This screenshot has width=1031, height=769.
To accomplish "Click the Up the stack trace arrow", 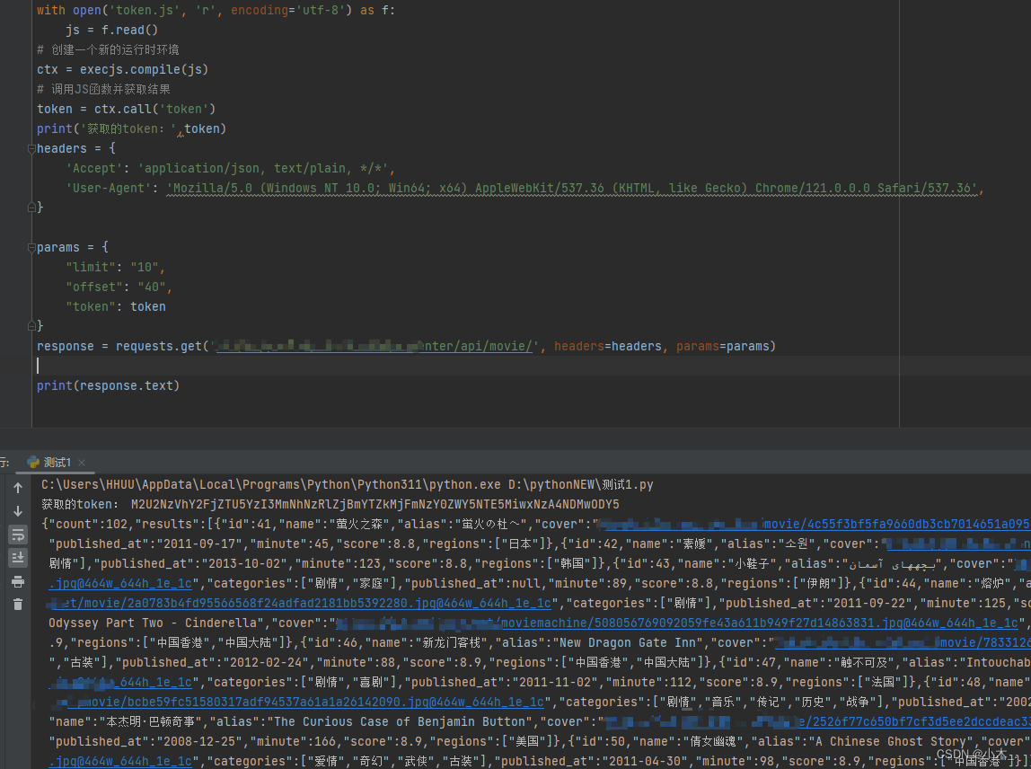I will [x=18, y=488].
